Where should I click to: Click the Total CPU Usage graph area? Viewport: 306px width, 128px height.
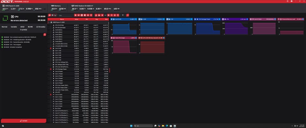tap(124, 46)
